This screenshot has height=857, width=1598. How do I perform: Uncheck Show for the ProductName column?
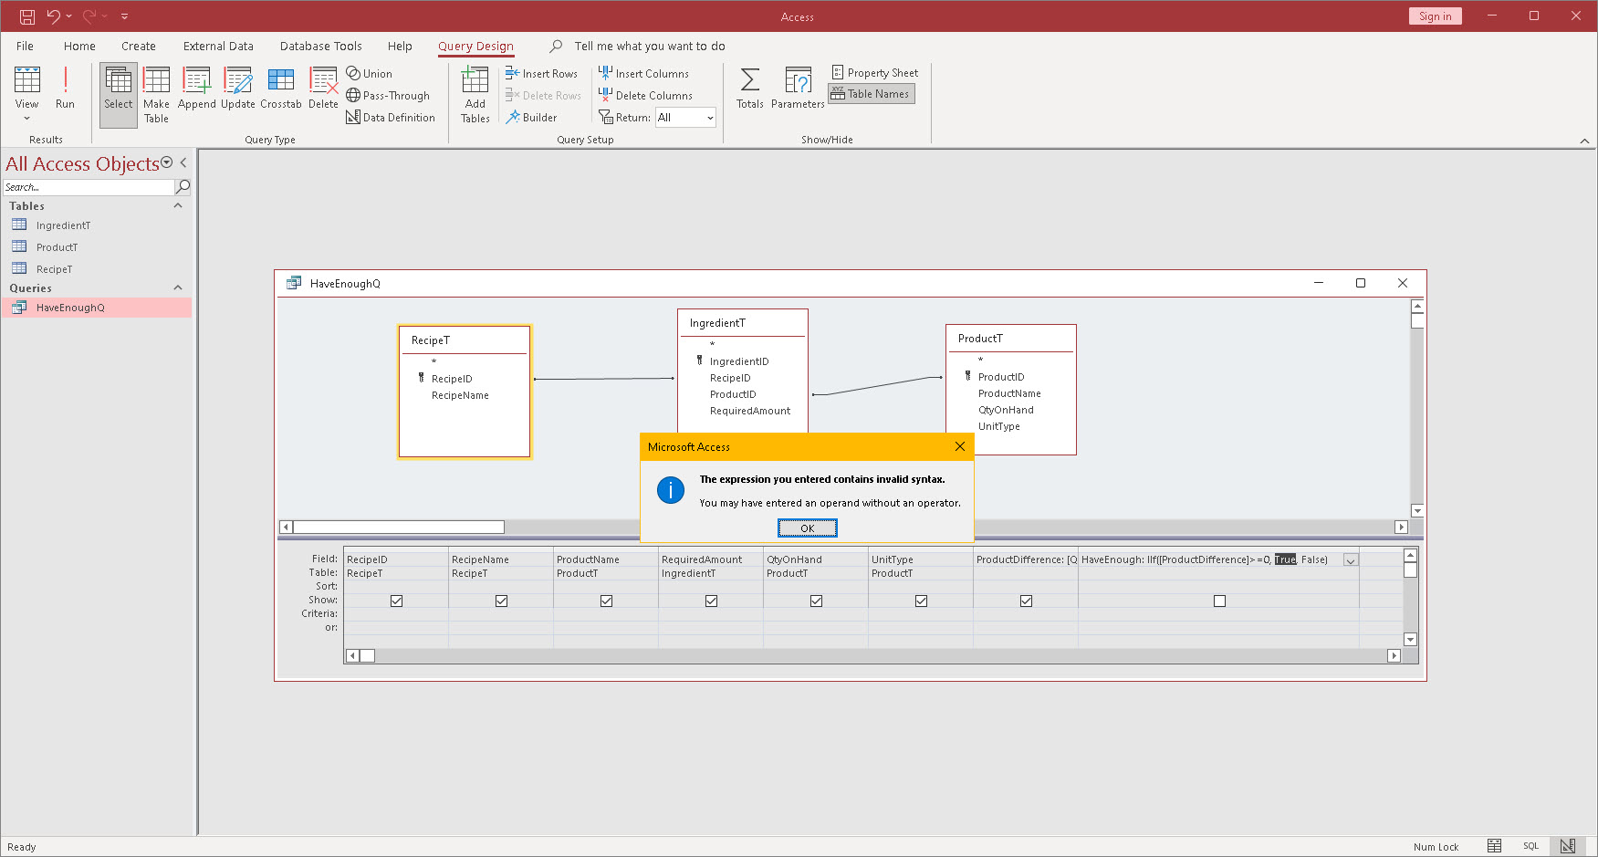click(x=606, y=600)
